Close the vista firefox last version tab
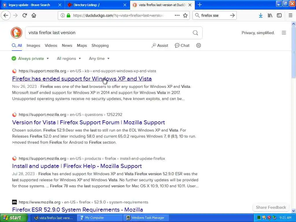Image resolution: width=296 pixels, height=222 pixels. [x=190, y=5]
